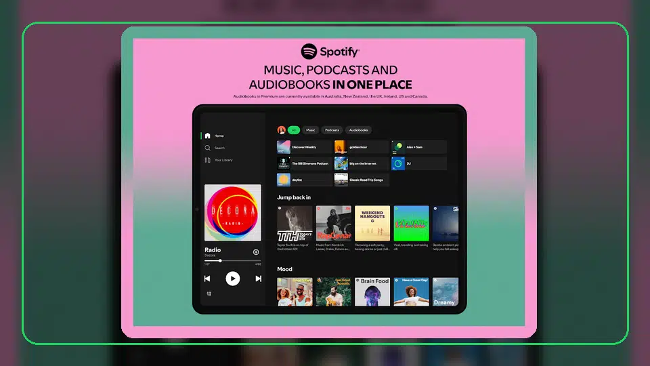Open the Home icon in the sidebar
The width and height of the screenshot is (650, 366).
[208, 136]
